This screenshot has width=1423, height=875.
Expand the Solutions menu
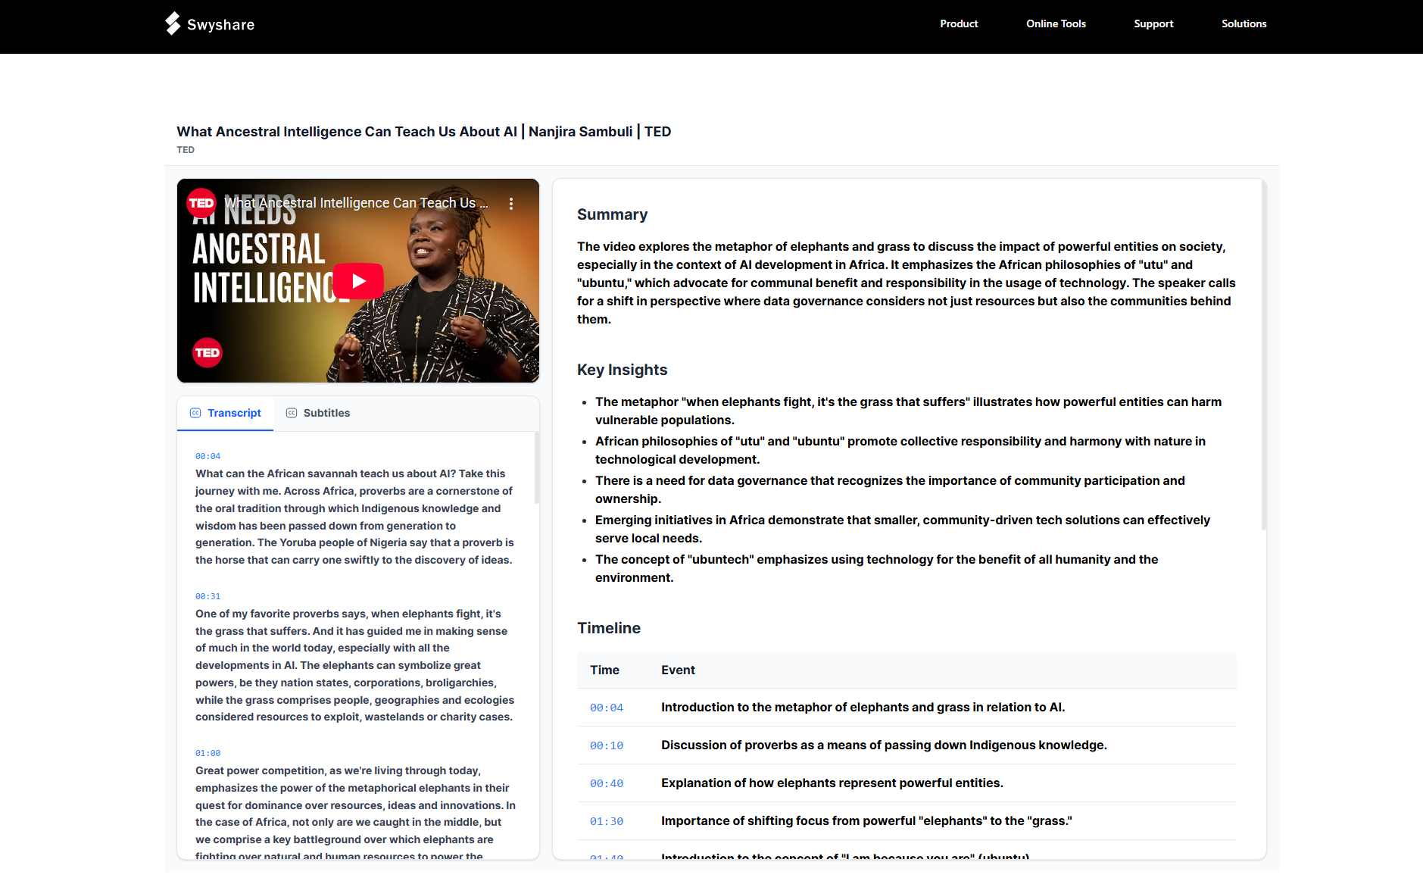coord(1243,23)
